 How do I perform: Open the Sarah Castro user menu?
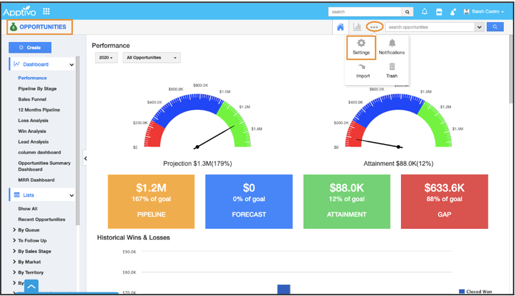click(x=483, y=12)
